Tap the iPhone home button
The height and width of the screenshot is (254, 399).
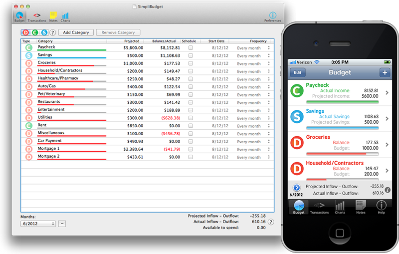click(x=340, y=233)
